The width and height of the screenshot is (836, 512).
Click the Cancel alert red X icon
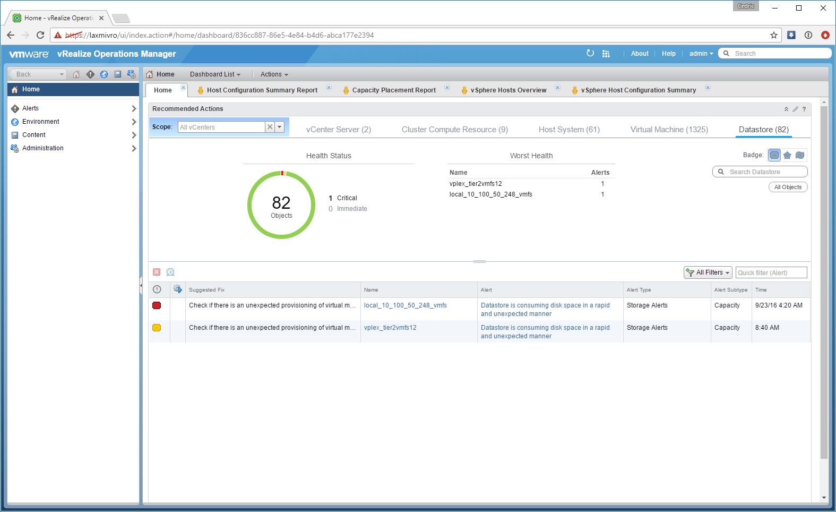tap(157, 272)
